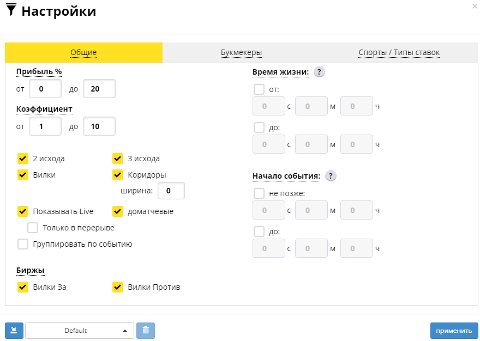Screen dimensions: 480x341
Task: Focus the ширина corridor width field
Action: pyautogui.click(x=171, y=191)
